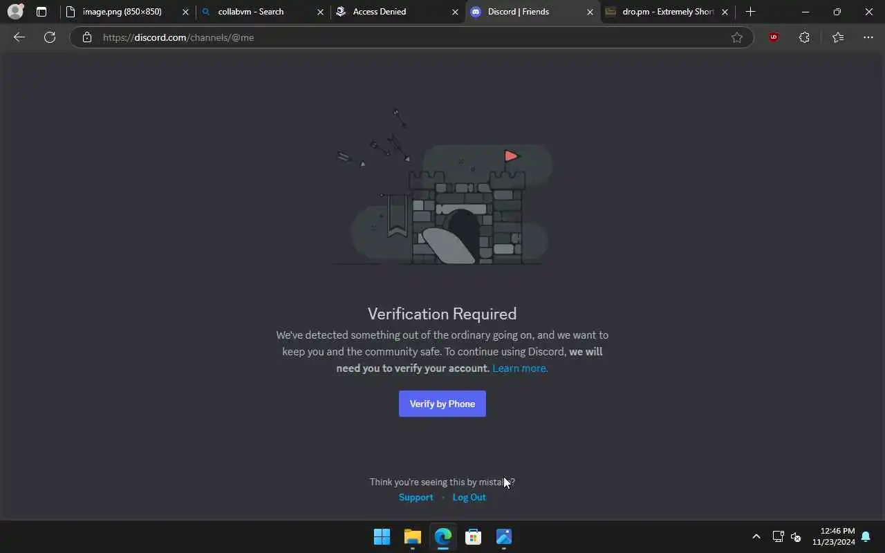This screenshot has height=553, width=885.
Task: Click the muted volume tray icon
Action: 796,537
